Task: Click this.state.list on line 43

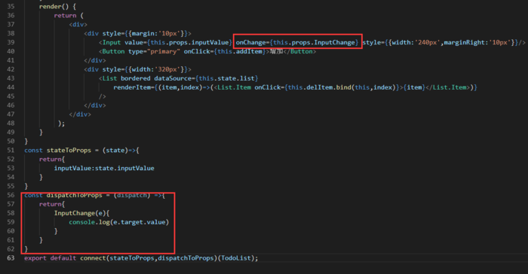Action: point(226,78)
